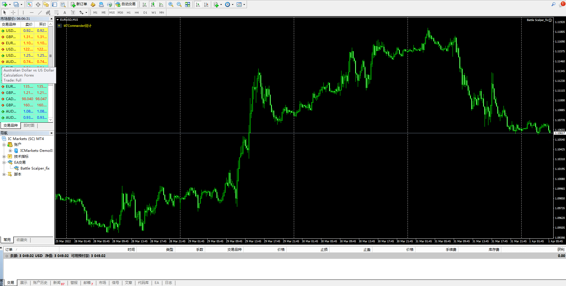Select the text label tool marked A
The image size is (566, 286).
pyautogui.click(x=65, y=12)
